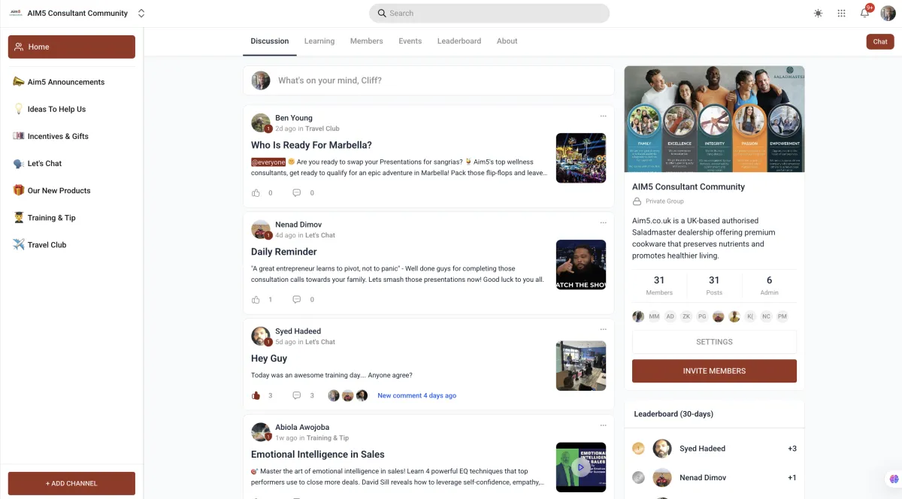
Task: Click the What's on your mind post box
Action: pos(428,80)
